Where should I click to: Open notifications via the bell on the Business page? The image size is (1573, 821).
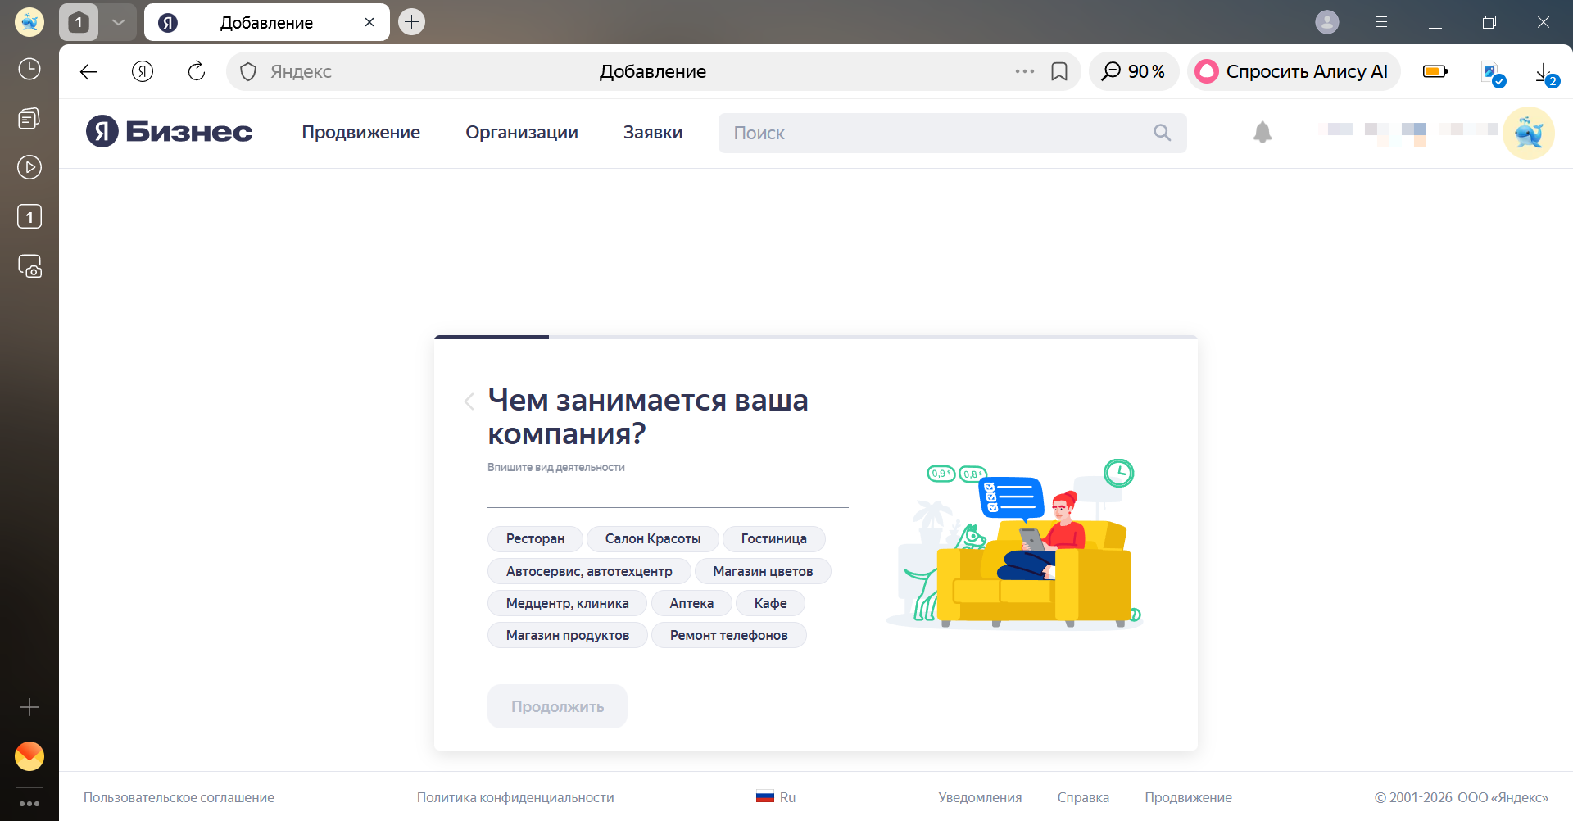[x=1262, y=132]
